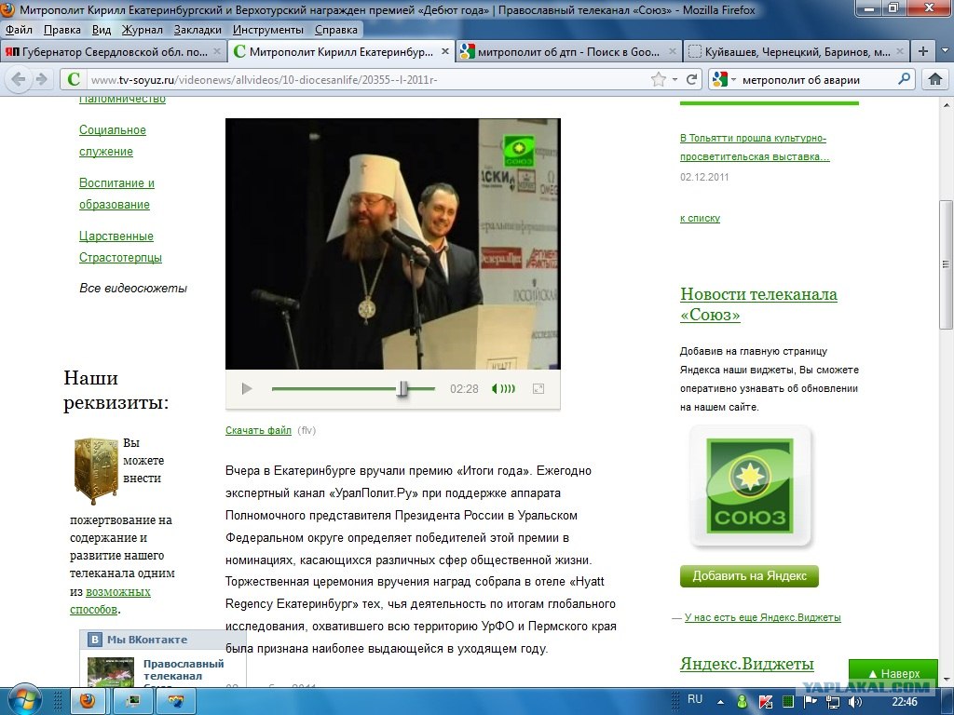Screen dimensions: 954x715
Task: Mute the video with speaker icon
Action: 495,388
